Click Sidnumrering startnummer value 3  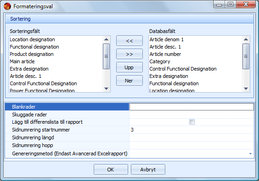coord(191,130)
